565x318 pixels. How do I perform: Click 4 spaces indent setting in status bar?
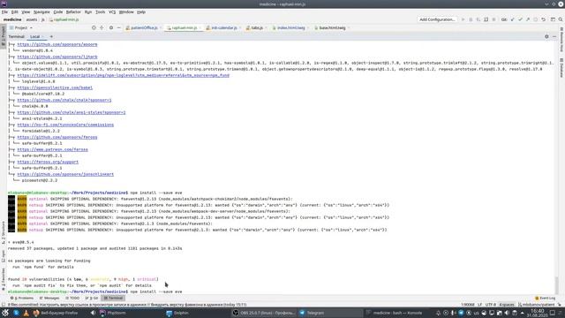click(x=507, y=305)
